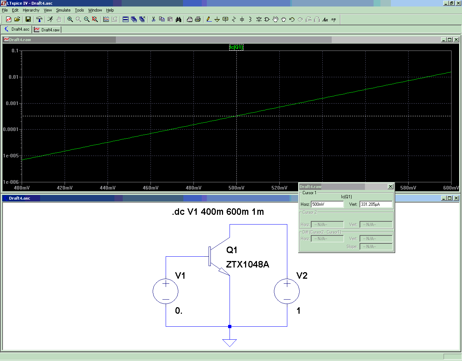Screen dimensions: 462x361
Task: Select the Copy tool in the toolbar
Action: click(162, 19)
